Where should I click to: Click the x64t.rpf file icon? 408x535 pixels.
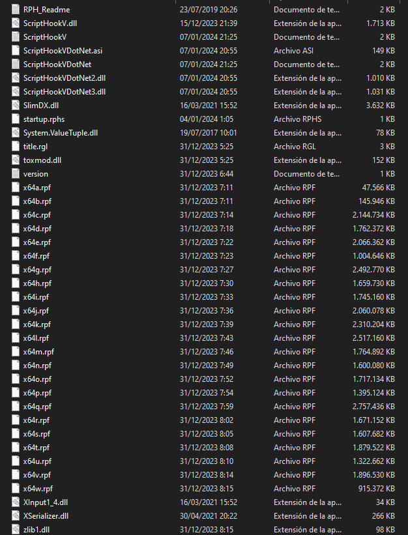(x=16, y=447)
